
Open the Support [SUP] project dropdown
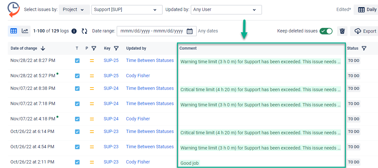[127, 10]
